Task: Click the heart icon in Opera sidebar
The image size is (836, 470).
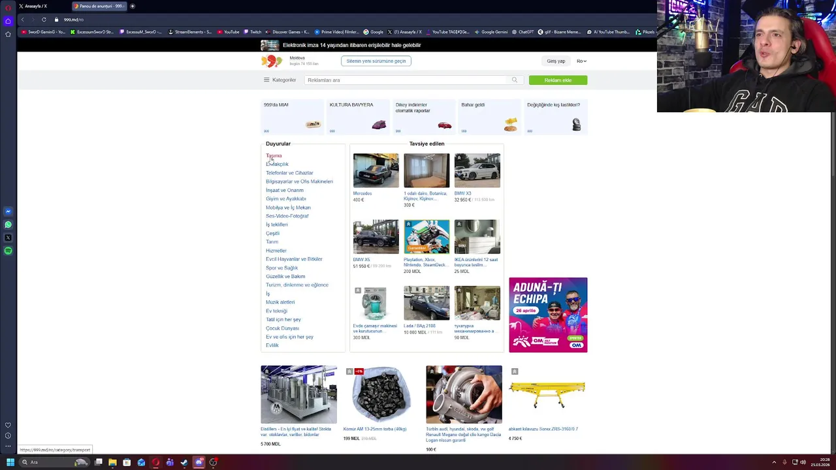Action: (8, 425)
